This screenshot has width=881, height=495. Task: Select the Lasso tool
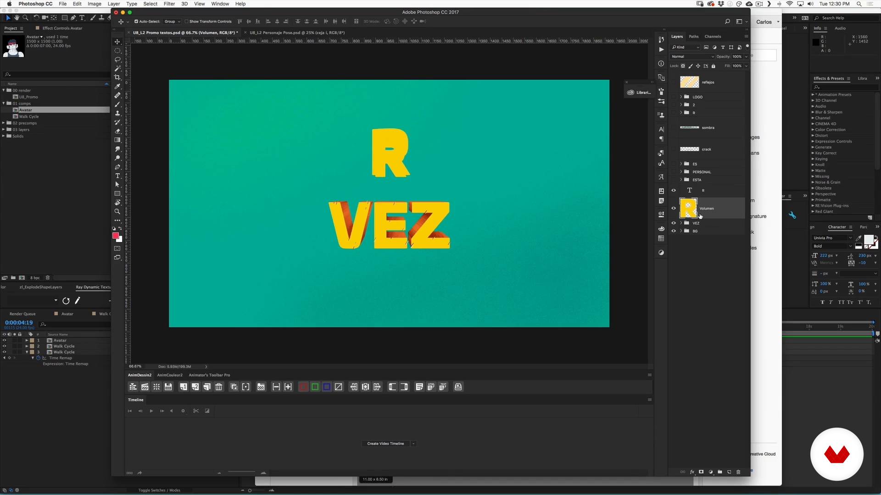click(x=117, y=60)
